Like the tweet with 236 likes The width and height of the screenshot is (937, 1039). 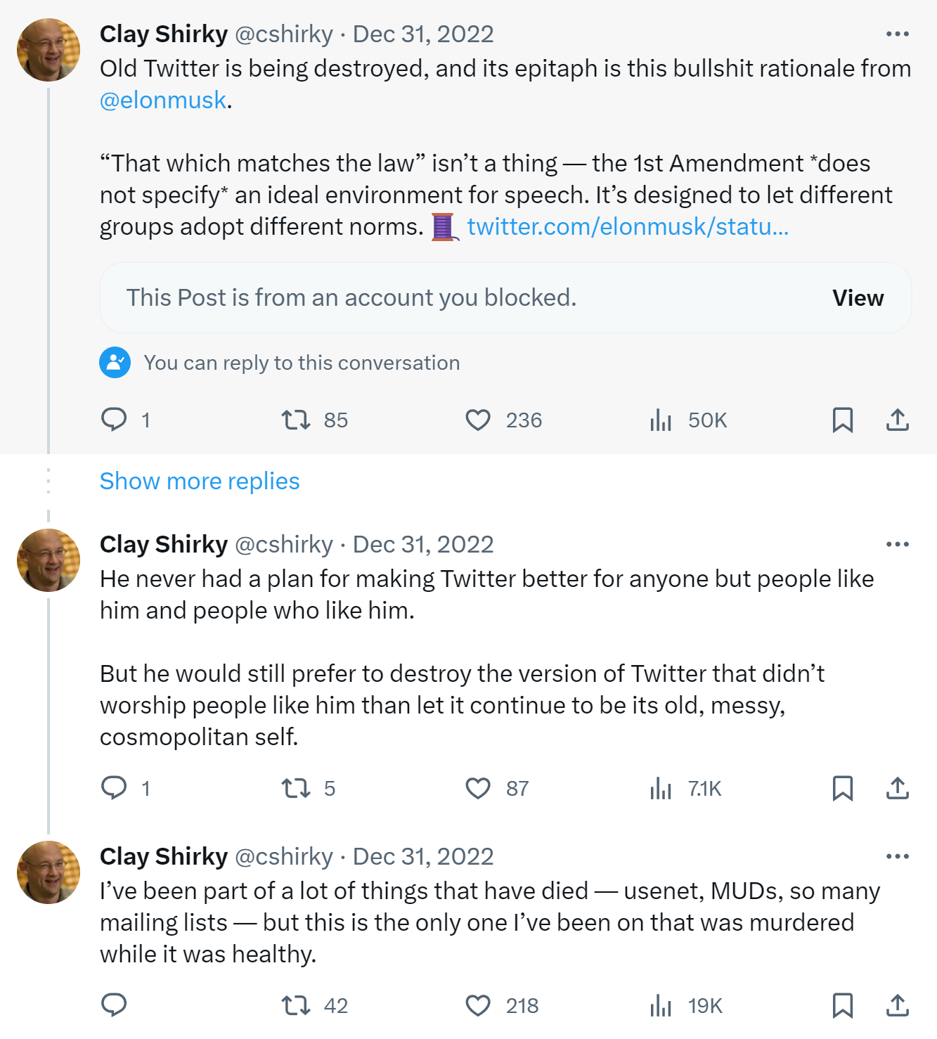[479, 420]
